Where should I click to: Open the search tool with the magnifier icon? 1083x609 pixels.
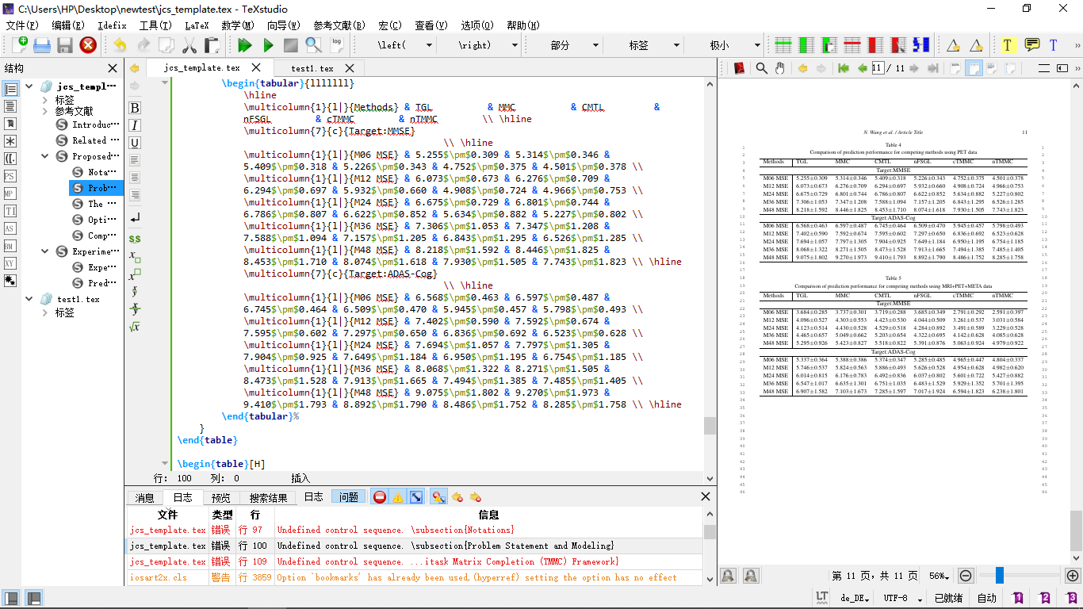point(312,45)
